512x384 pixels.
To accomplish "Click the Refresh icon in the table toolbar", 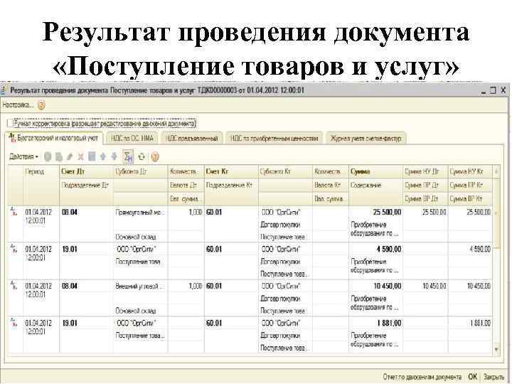I will point(142,156).
